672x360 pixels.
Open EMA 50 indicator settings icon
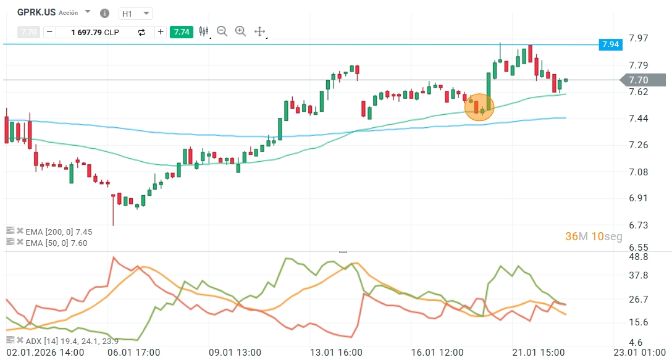tap(10, 242)
